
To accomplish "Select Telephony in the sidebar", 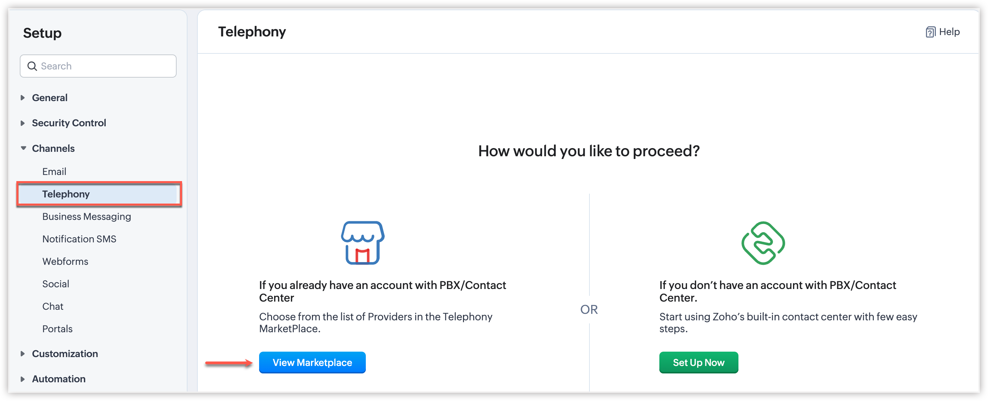I will click(66, 194).
